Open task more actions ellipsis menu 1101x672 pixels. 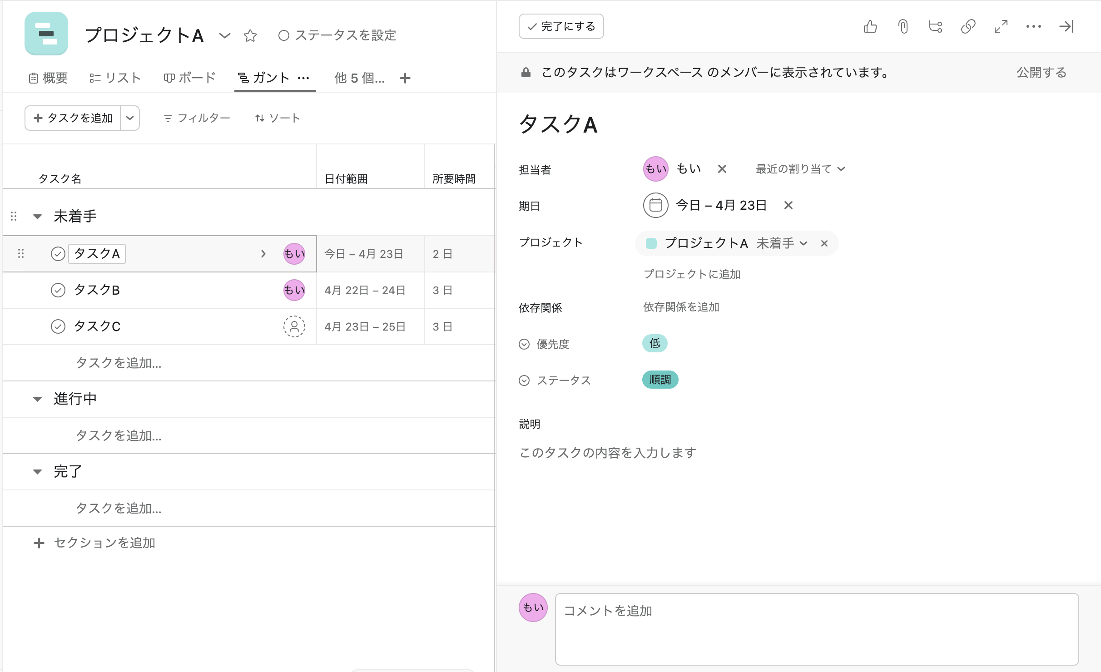1034,26
